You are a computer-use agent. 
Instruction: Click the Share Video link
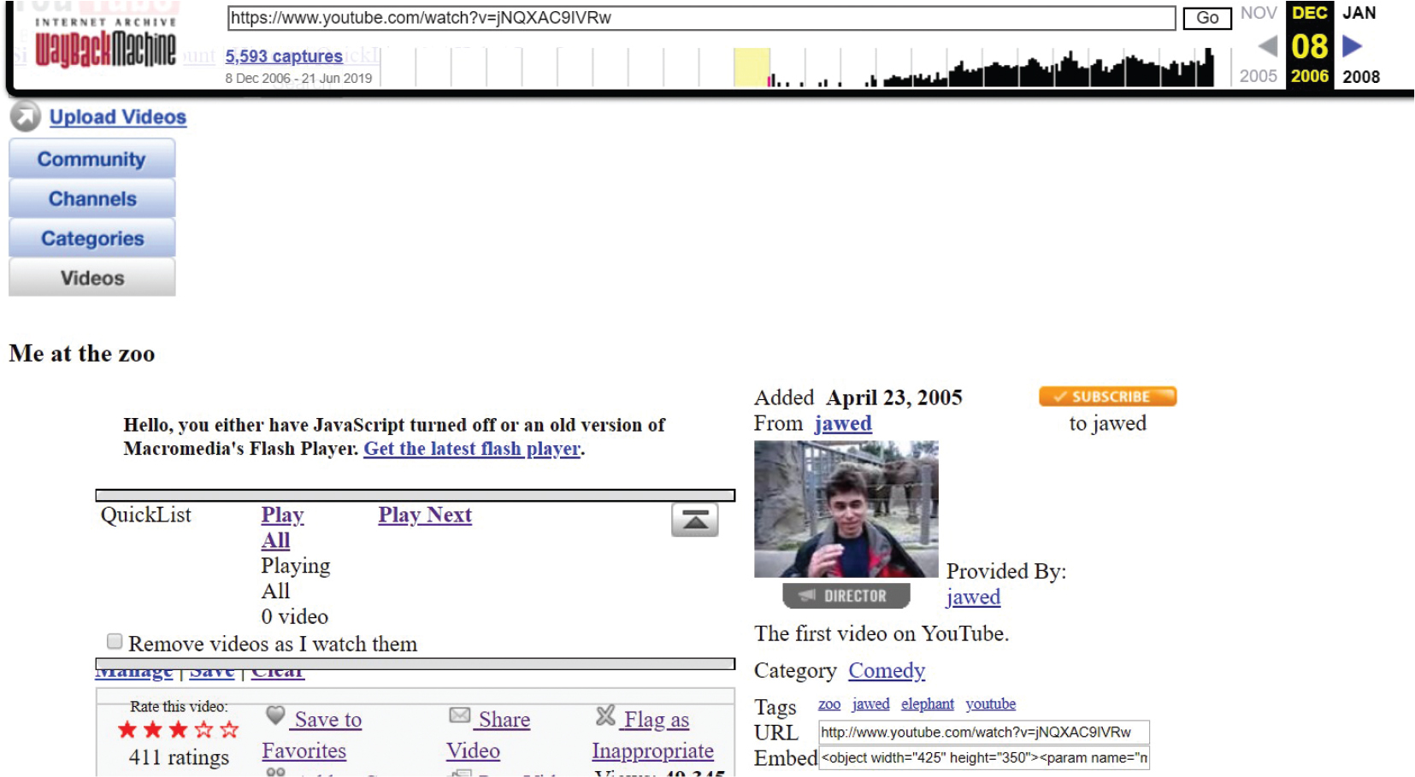point(488,735)
